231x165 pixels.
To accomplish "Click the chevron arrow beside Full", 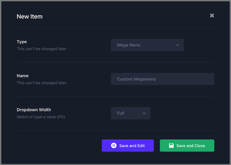I will coord(144,113).
